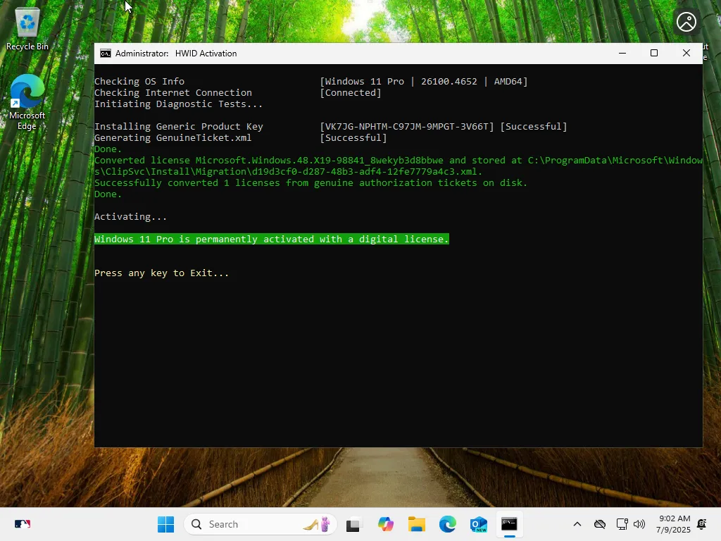This screenshot has width=721, height=541.
Task: Maximize the HWID Activation window
Action: [x=654, y=54]
